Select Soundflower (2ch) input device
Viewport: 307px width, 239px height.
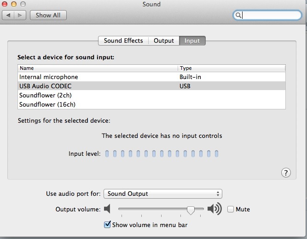pos(151,95)
